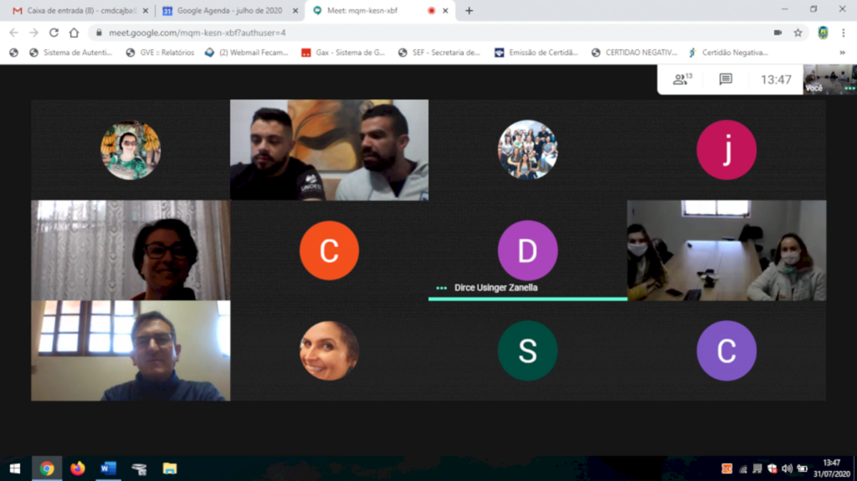This screenshot has width=857, height=481.
Task: Bookmark this page with the star icon
Action: point(798,33)
